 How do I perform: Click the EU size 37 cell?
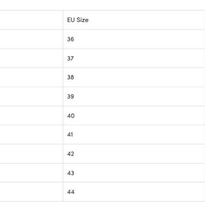(x=71, y=58)
